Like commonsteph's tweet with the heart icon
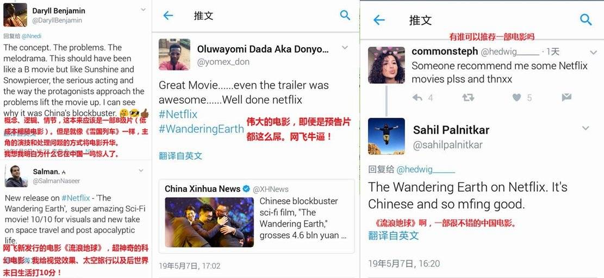This screenshot has height=278, width=604. (517, 98)
